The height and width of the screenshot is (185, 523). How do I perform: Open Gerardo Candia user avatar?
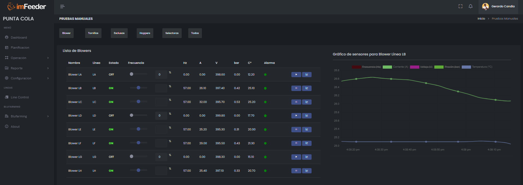click(x=485, y=7)
